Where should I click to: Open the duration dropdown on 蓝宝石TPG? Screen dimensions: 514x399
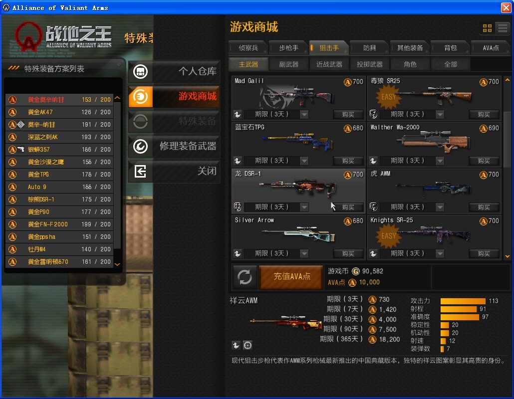304,161
